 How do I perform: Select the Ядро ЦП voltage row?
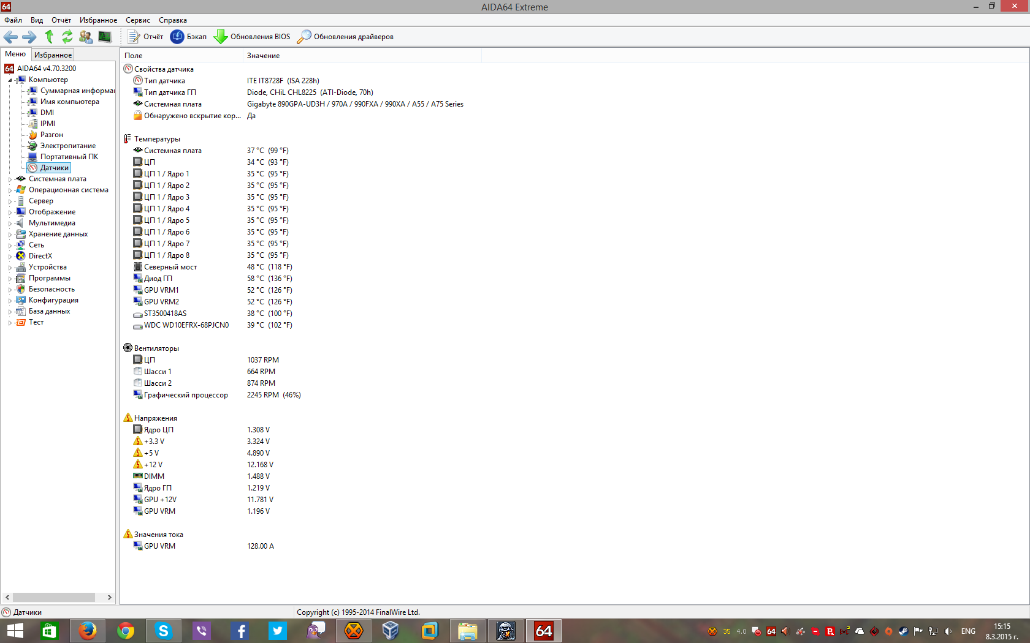pyautogui.click(x=202, y=430)
